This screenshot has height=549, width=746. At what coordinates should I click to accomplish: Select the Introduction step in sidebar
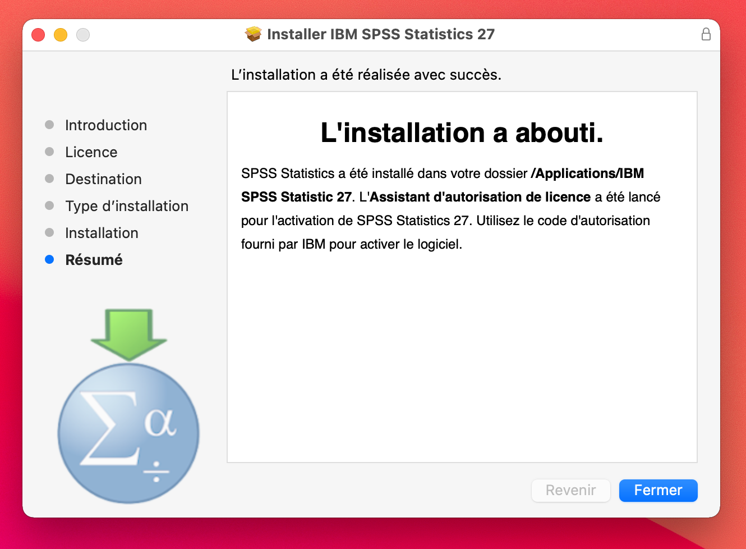(106, 125)
